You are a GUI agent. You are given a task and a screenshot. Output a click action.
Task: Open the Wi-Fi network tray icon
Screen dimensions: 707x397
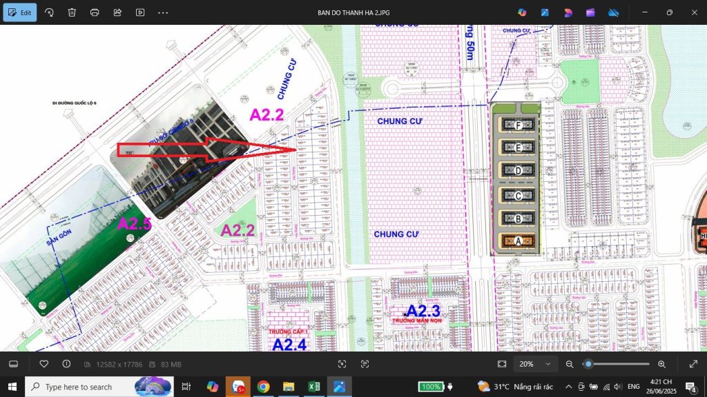pyautogui.click(x=606, y=387)
